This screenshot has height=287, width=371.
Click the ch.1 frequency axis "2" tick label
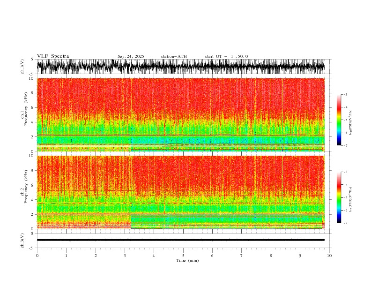coord(32,137)
